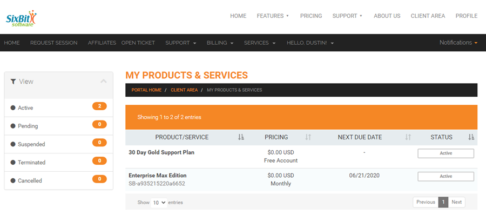
Task: Click license key SB-a935215220a6652
Action: [x=157, y=183]
